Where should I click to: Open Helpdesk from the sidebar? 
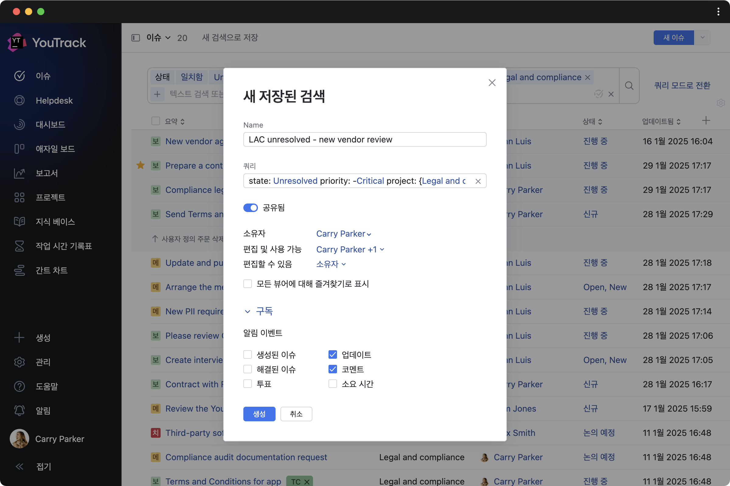coord(54,101)
